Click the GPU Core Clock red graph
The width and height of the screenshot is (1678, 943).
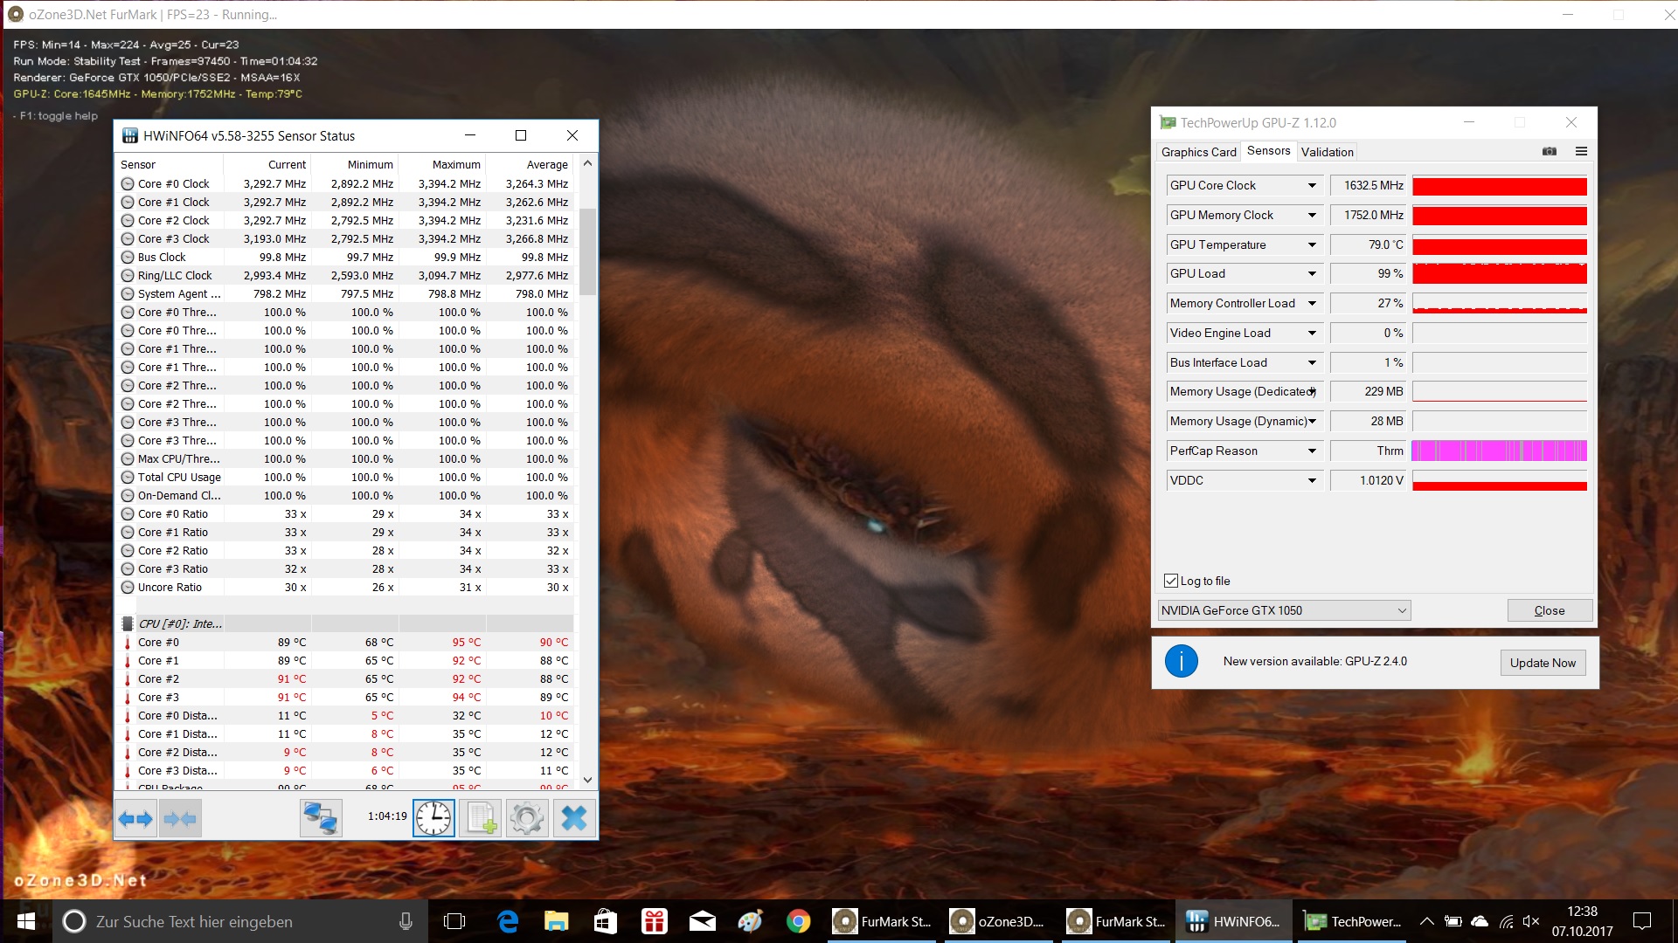[1500, 186]
